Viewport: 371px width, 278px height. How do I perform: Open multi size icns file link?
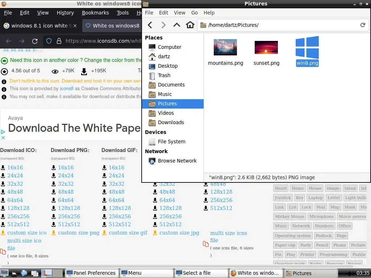pos(228,237)
